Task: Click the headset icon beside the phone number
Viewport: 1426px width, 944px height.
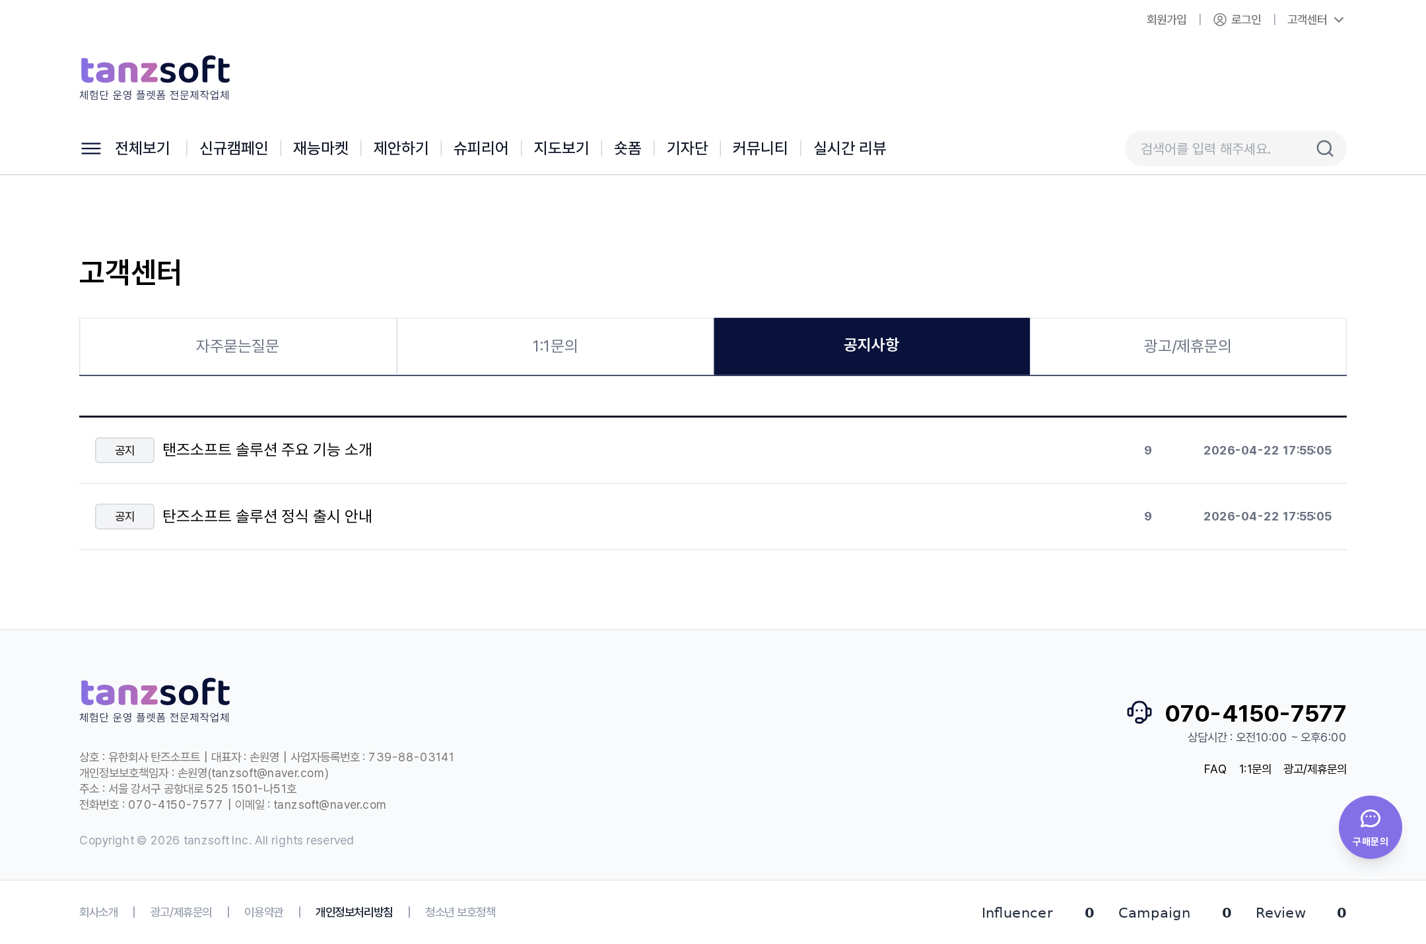Action: pos(1139,712)
